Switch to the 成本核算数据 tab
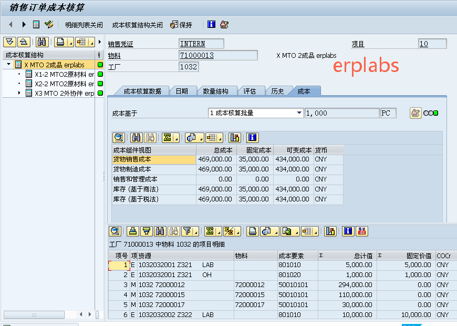Viewport: 457px width, 326px height. [142, 91]
